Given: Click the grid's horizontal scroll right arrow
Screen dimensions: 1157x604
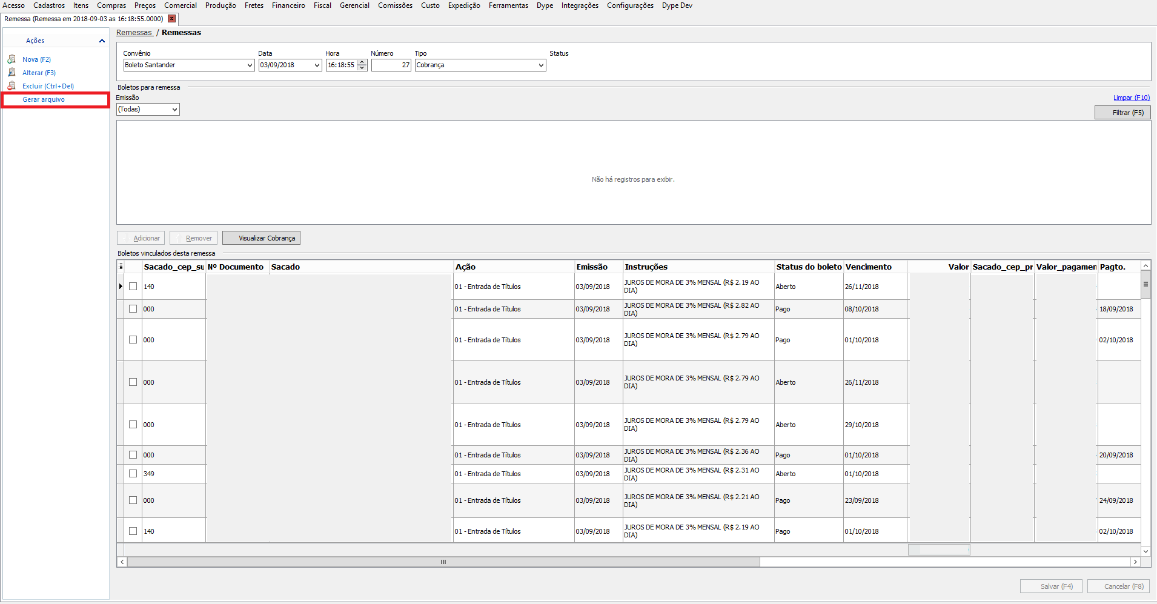Looking at the screenshot, I should (1135, 562).
